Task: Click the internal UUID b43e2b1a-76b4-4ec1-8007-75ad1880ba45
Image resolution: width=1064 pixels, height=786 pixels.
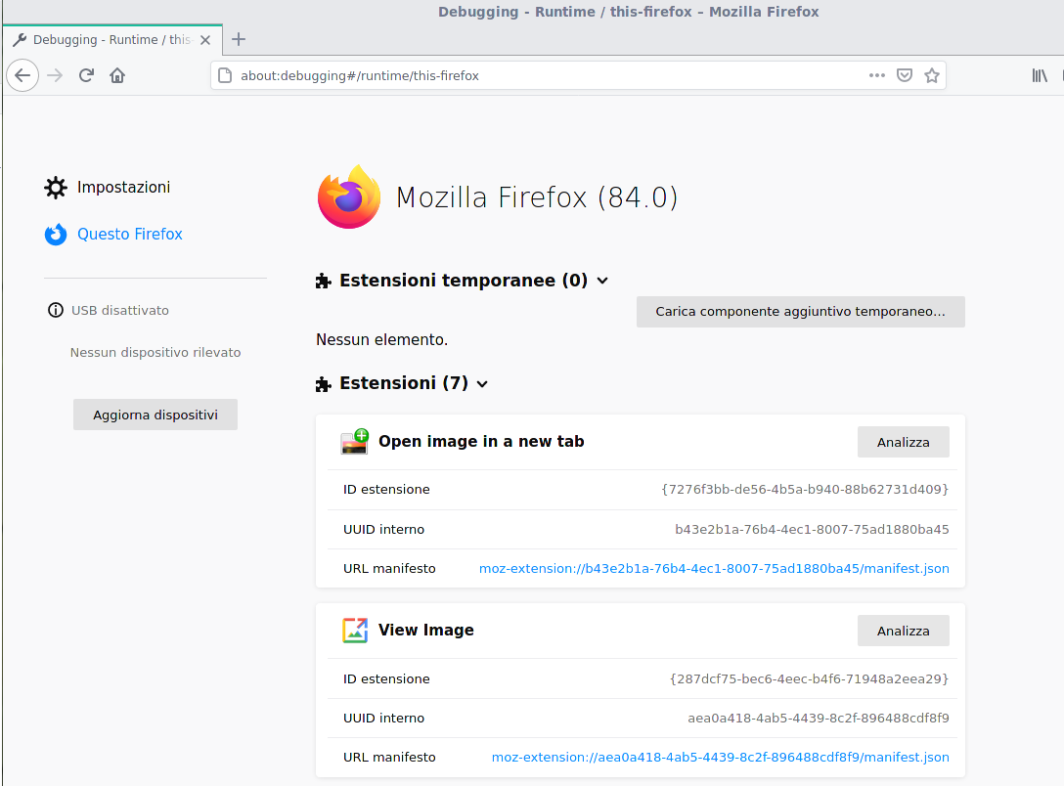Action: pyautogui.click(x=813, y=529)
